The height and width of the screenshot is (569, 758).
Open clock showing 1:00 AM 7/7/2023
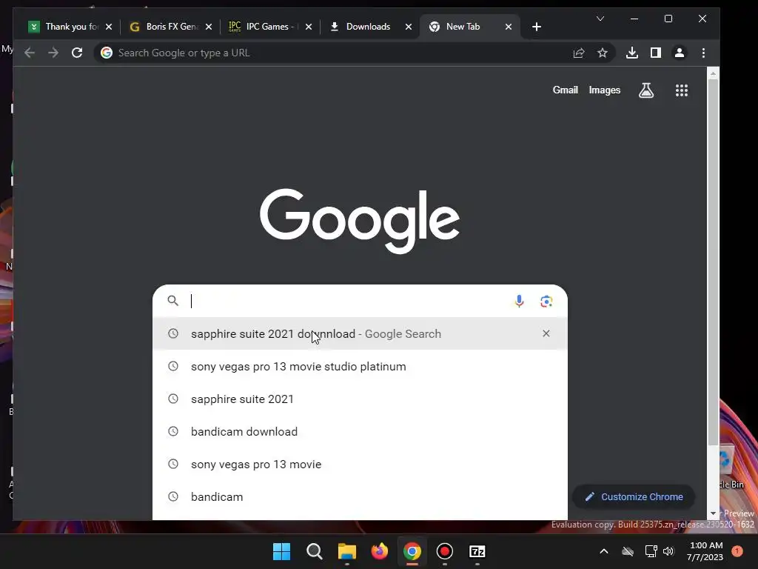[x=705, y=551]
